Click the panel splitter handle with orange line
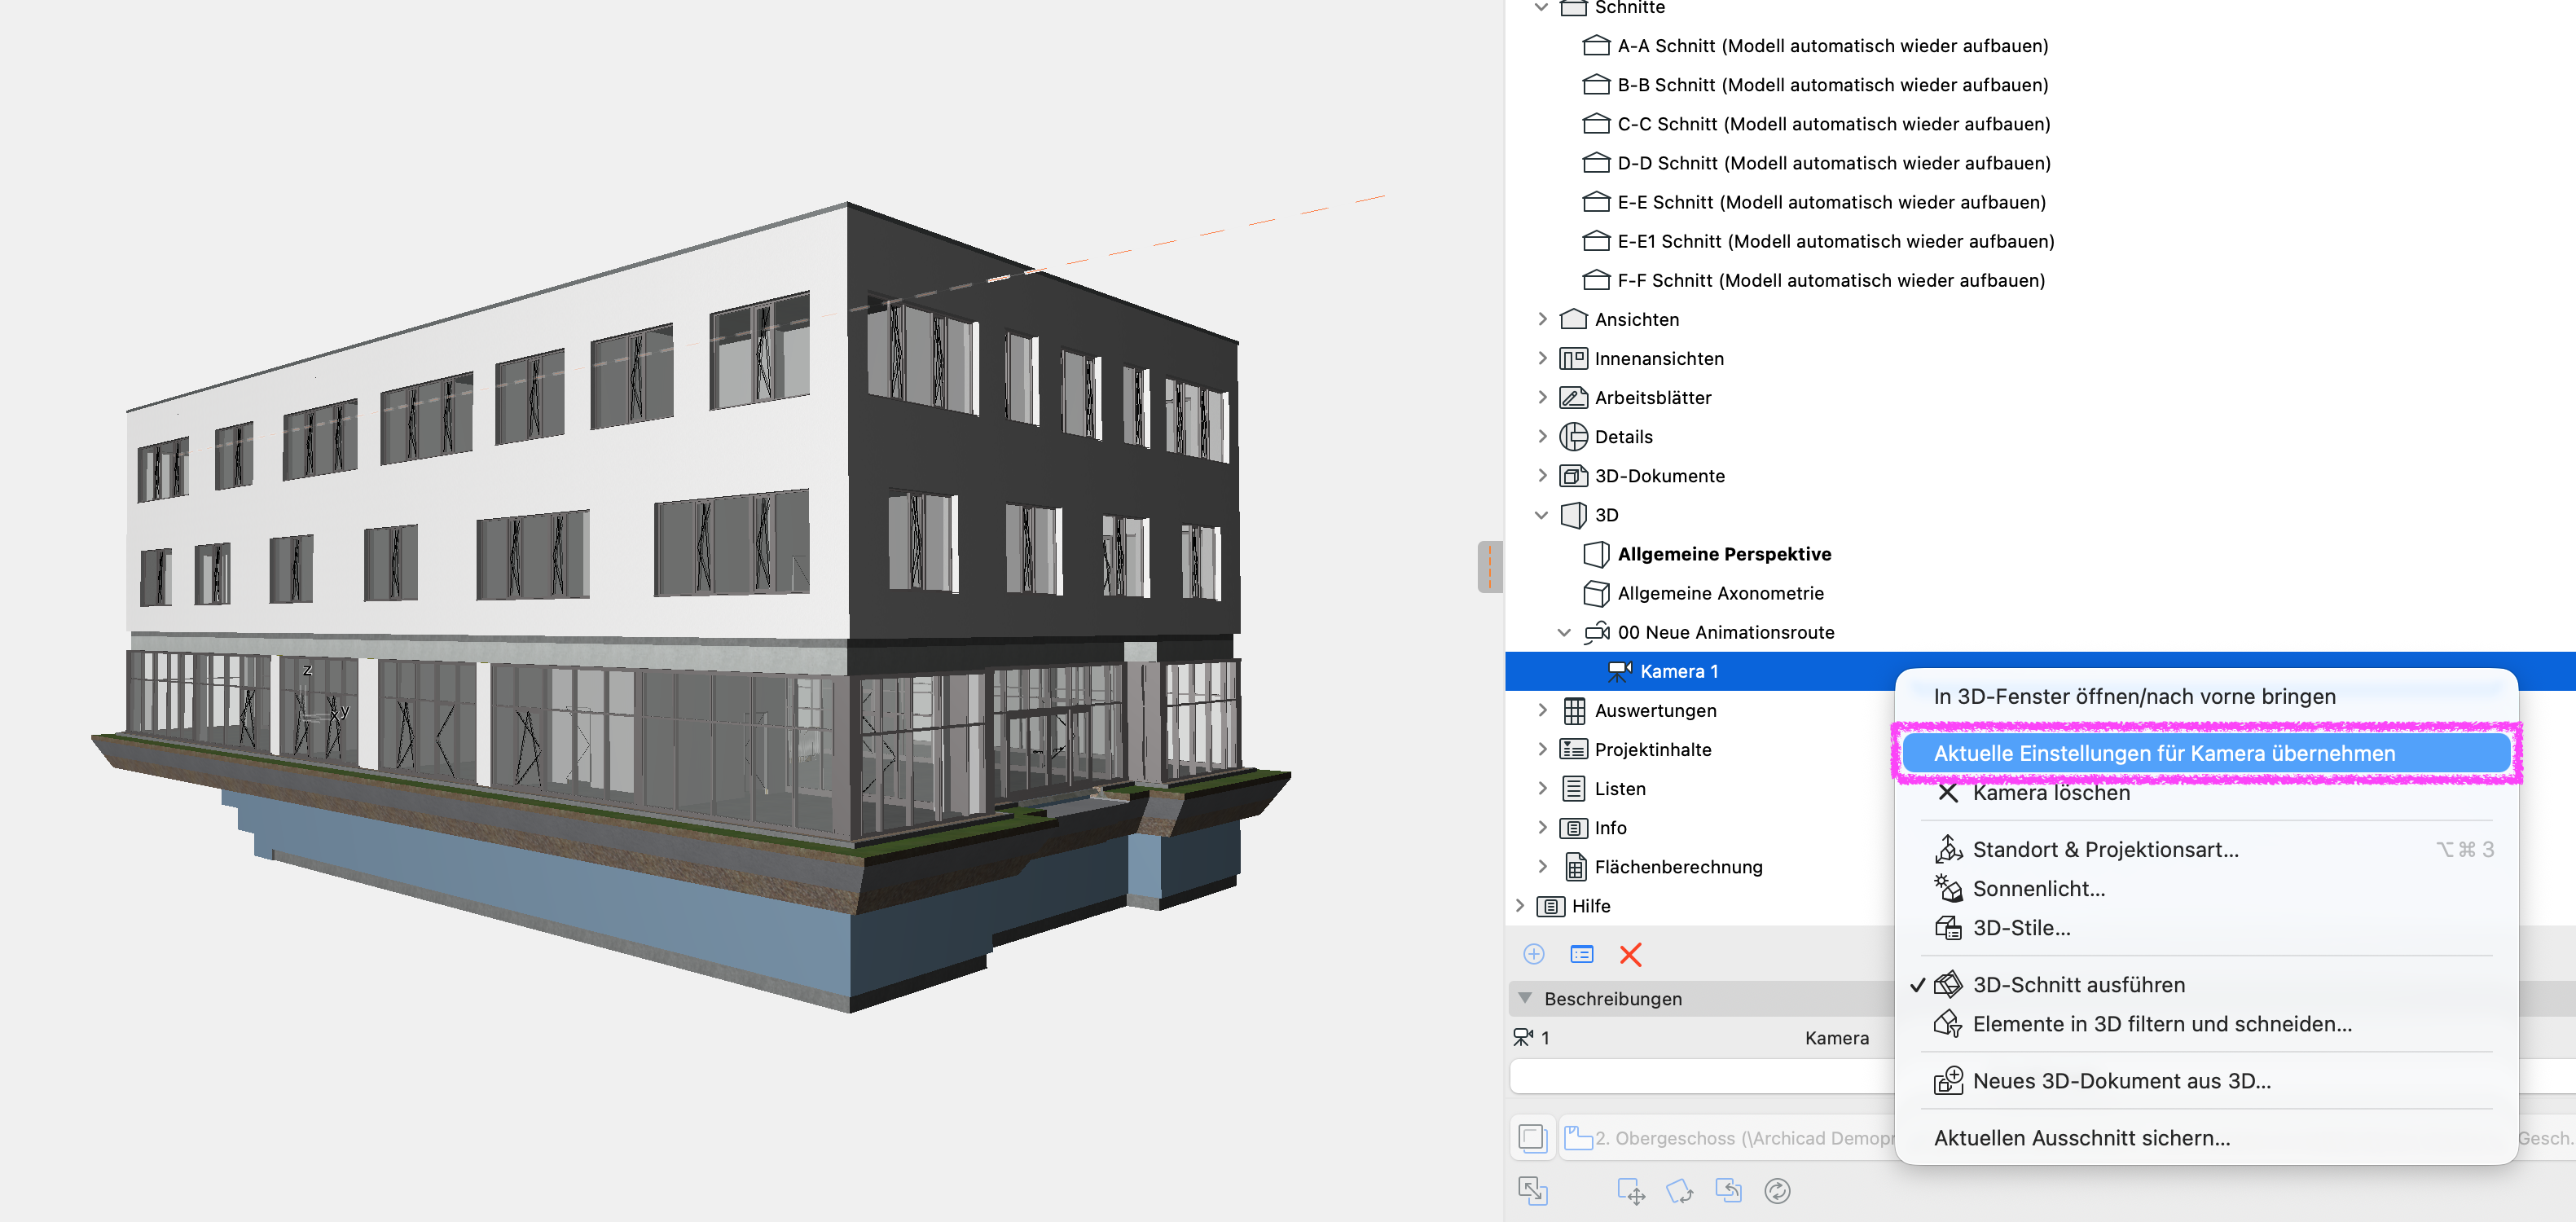 [1489, 567]
